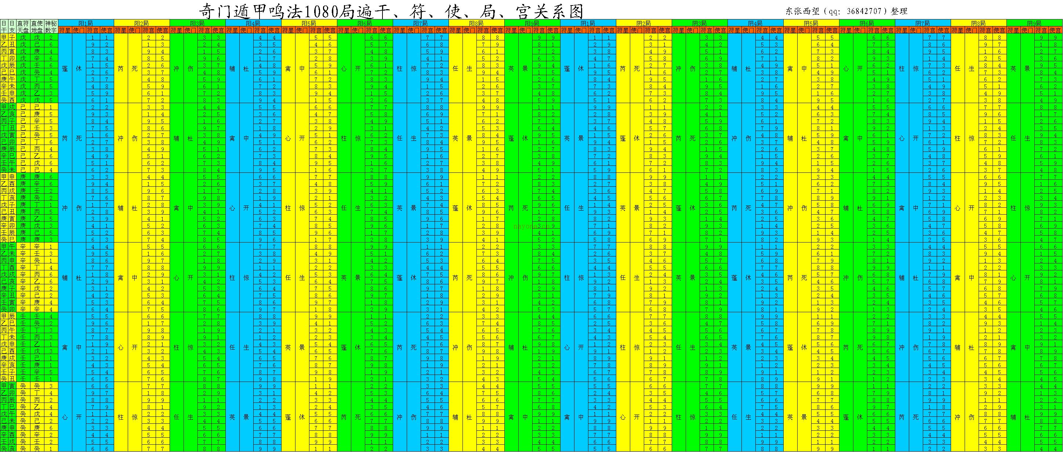Click the 日支 cell 亥 in last row 癸亥
This screenshot has height=452, width=1063.
[12, 448]
